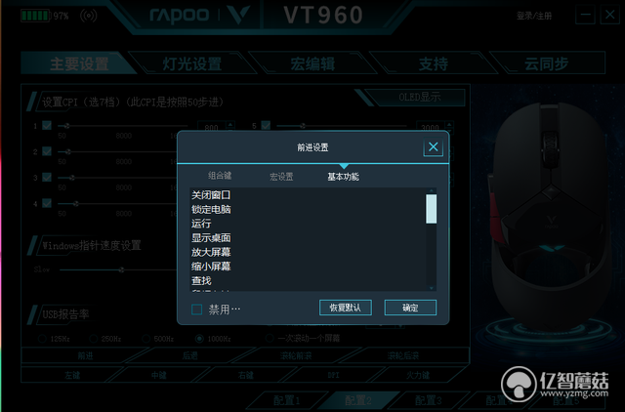Click the battery level icon
Viewport: 625px width, 412px height.
35,16
